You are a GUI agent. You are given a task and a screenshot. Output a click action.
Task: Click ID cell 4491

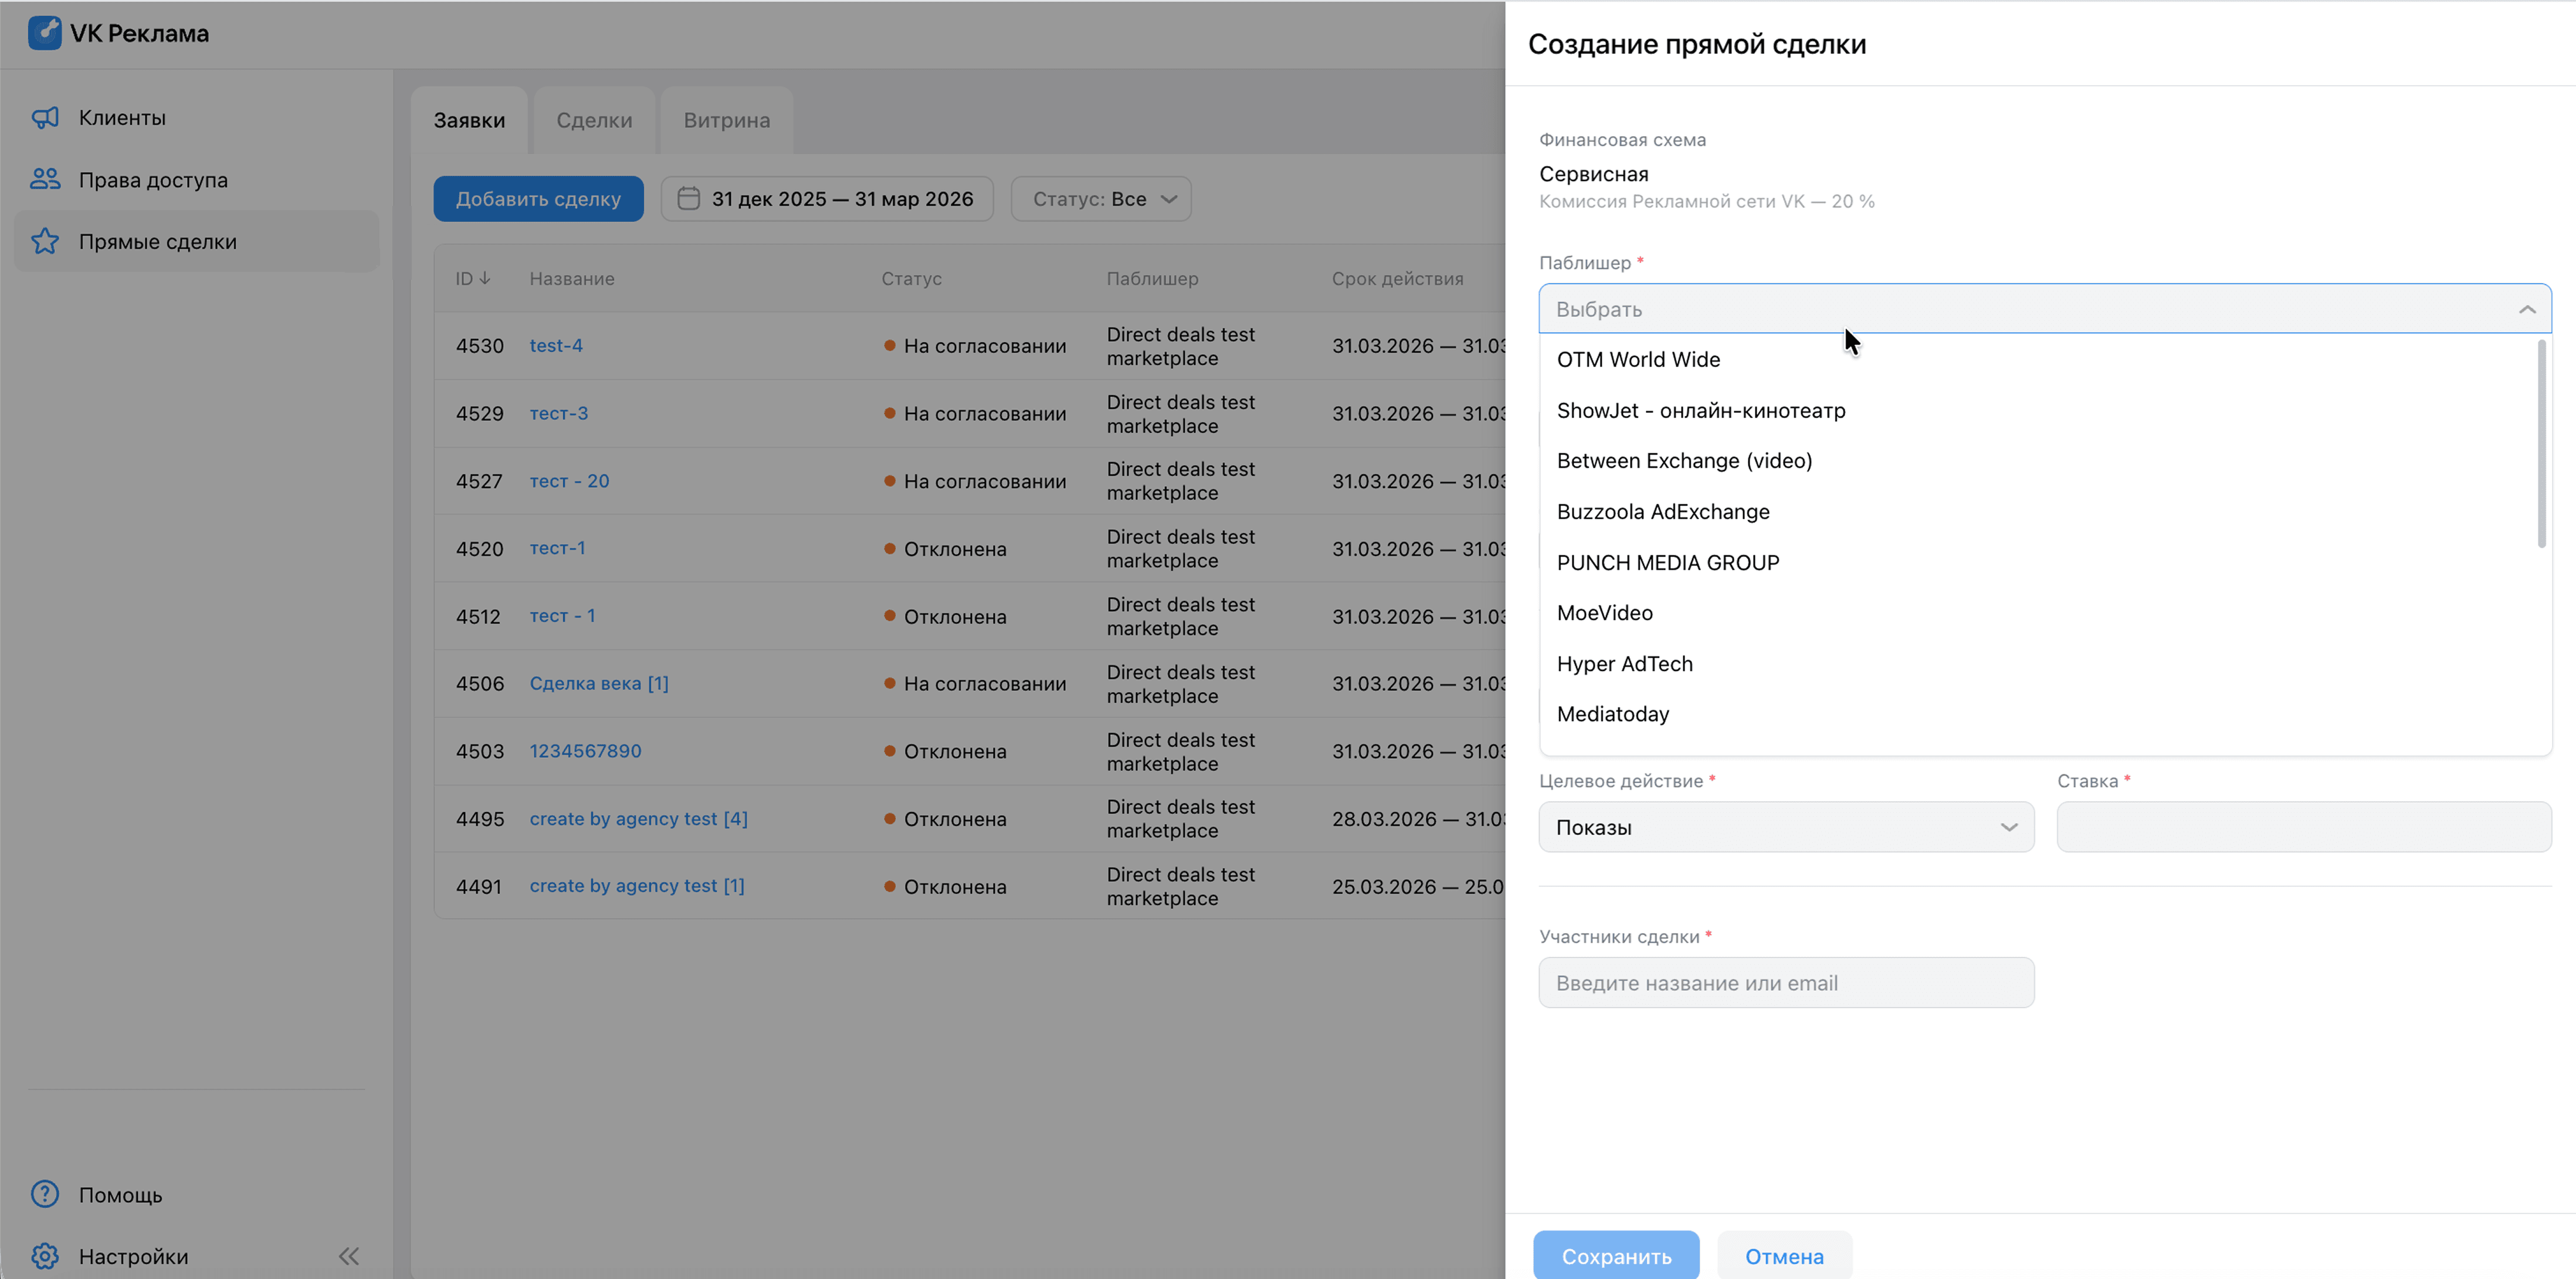click(478, 887)
